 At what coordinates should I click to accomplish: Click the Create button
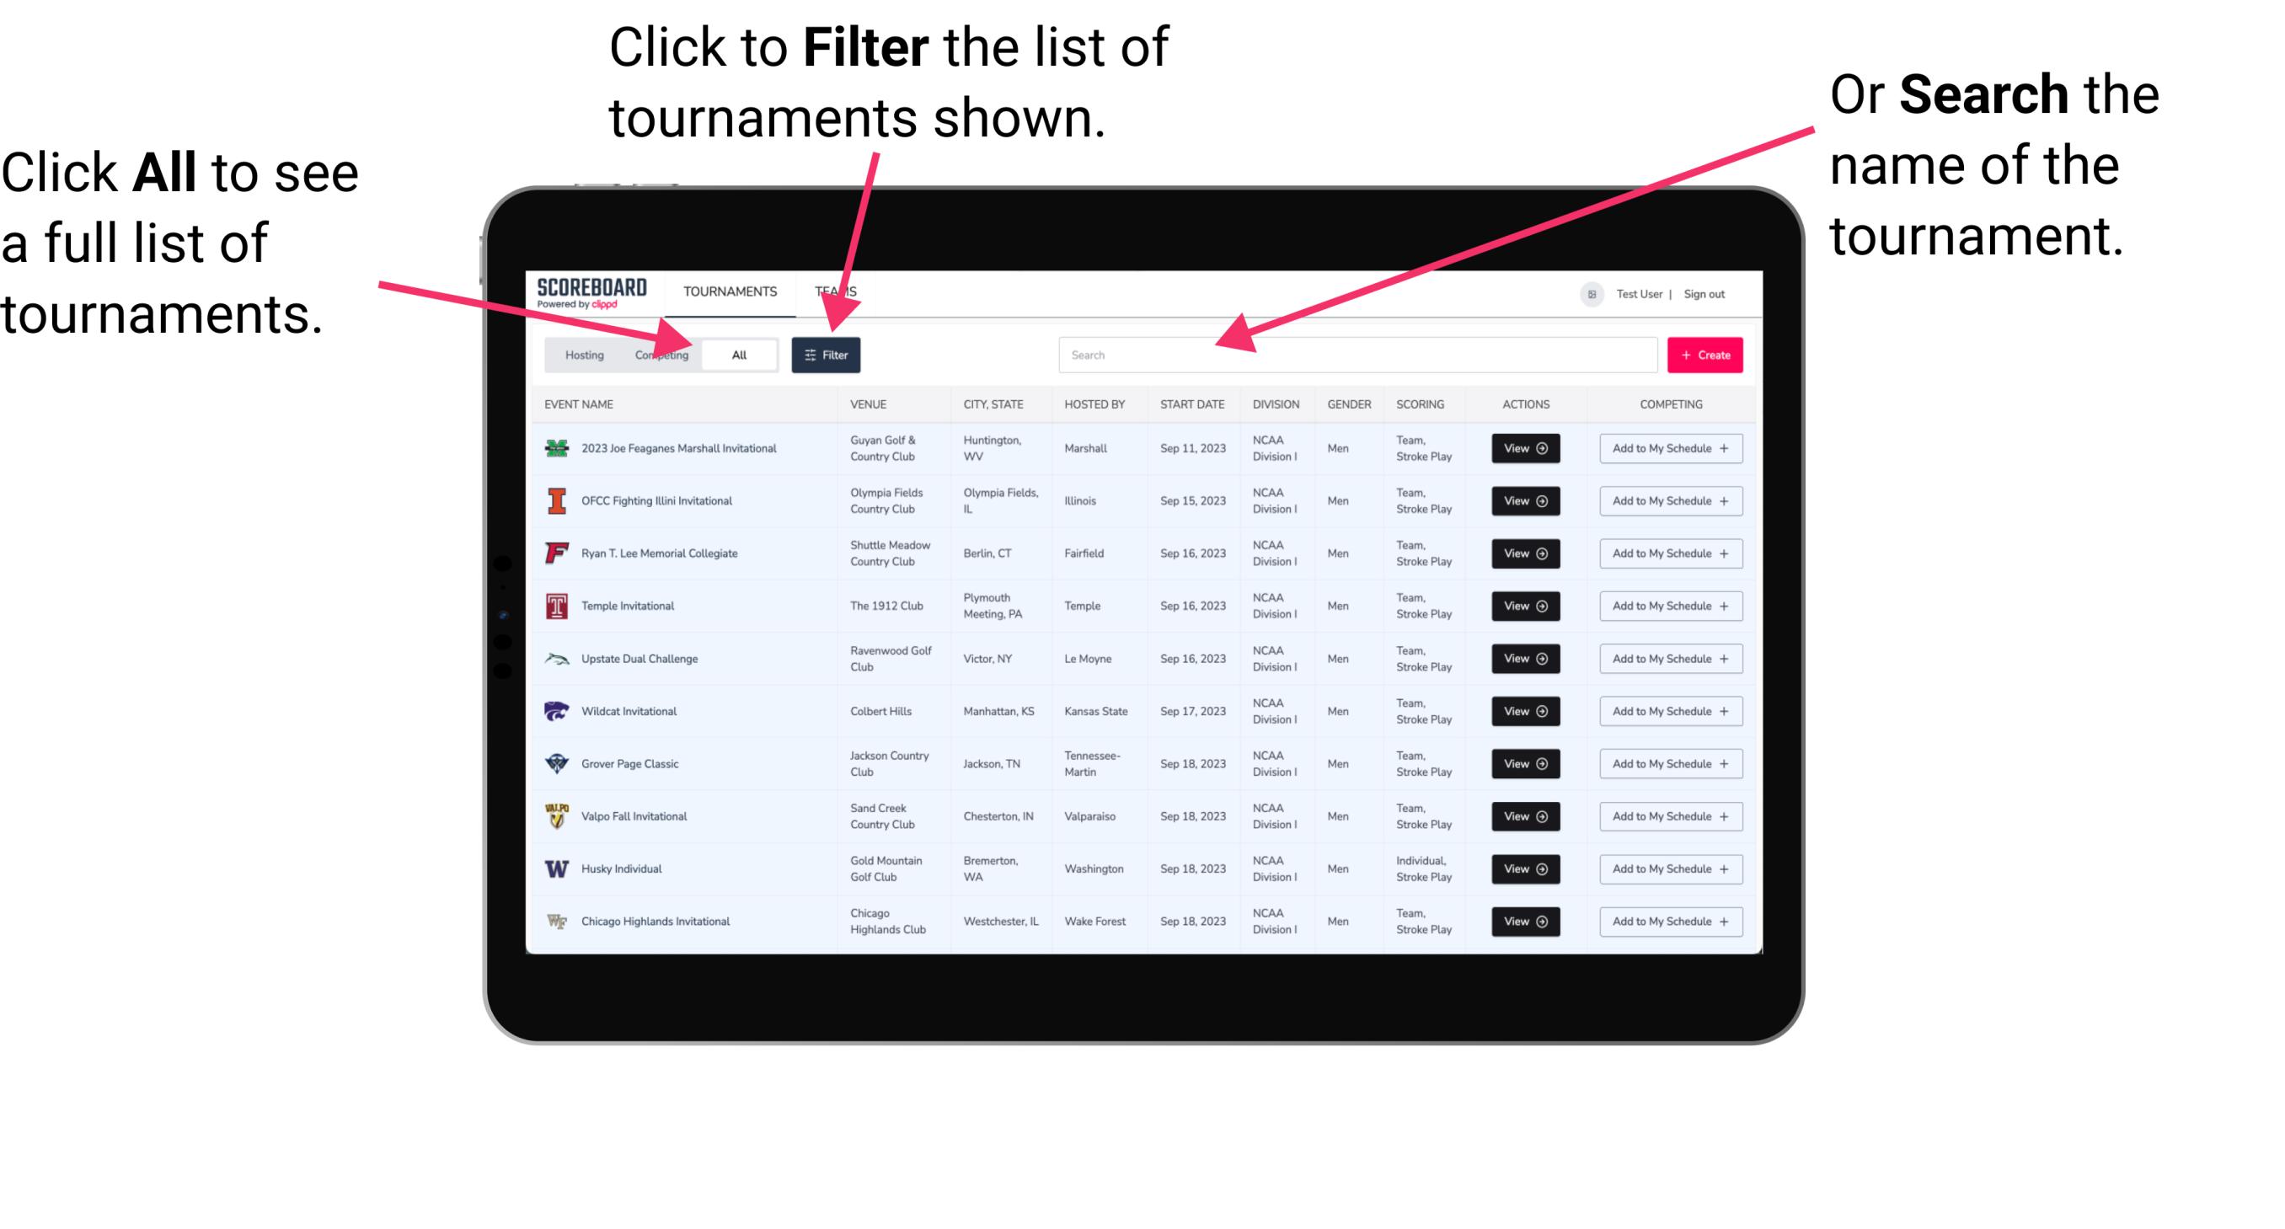pos(1705,354)
